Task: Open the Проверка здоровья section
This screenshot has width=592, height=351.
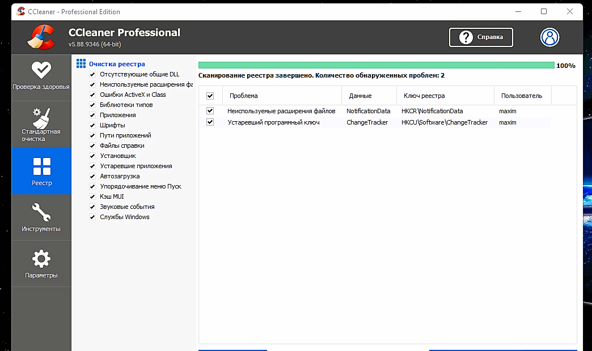Action: pos(41,78)
